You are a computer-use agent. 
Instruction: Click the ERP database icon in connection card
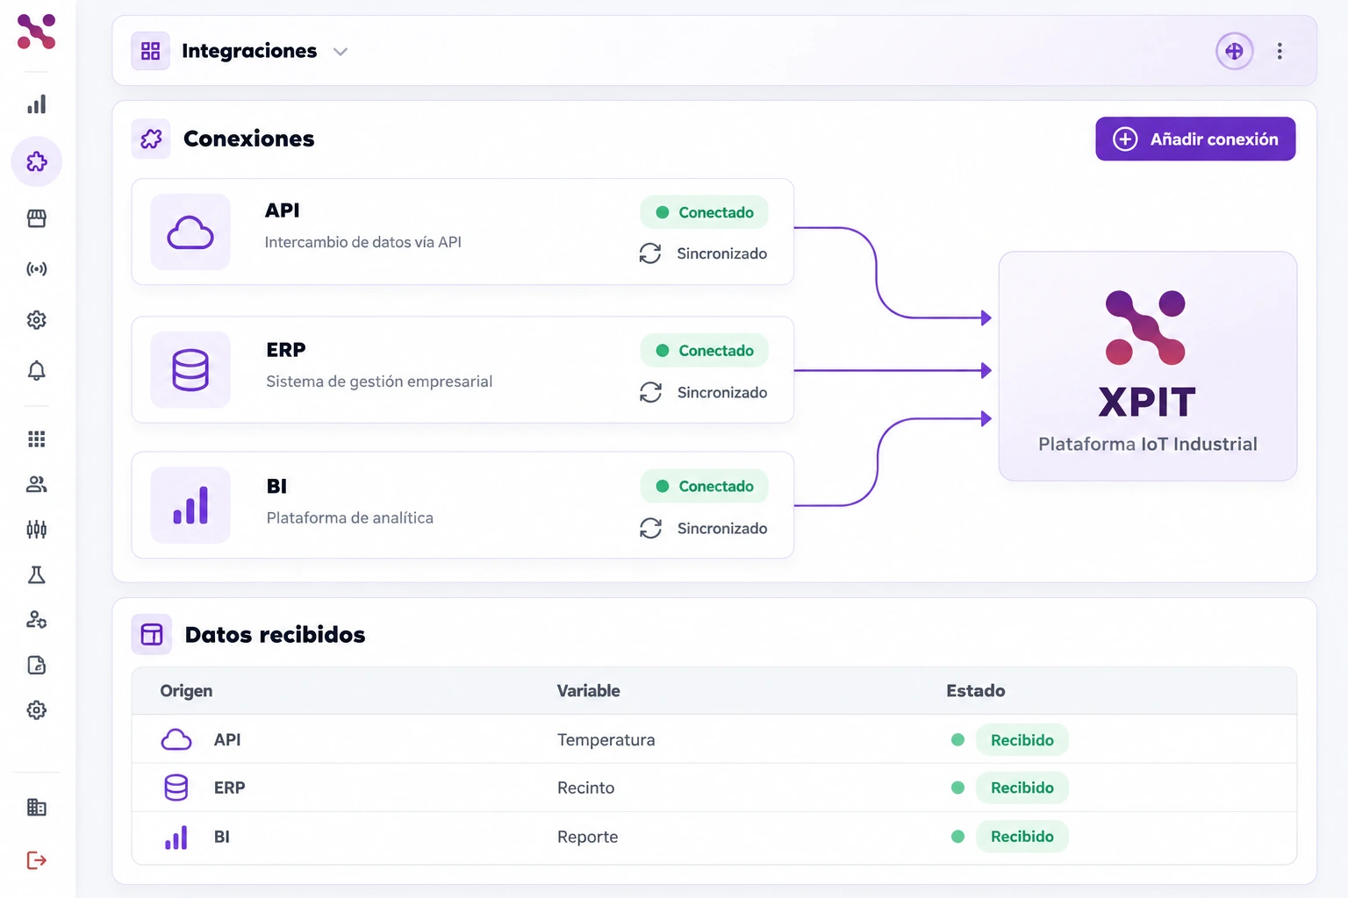point(190,370)
